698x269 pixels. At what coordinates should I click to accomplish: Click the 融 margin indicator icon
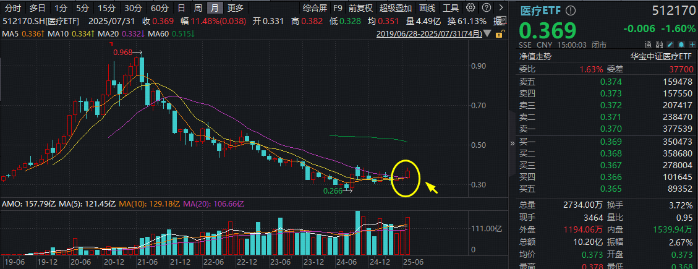point(659,45)
